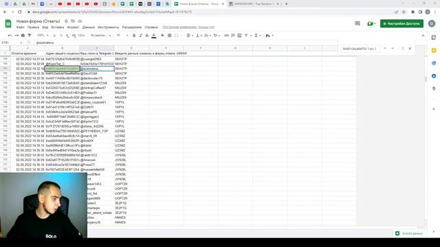The image size is (440, 247).
Task: Open the Contacts side panel icon
Action: [x=434, y=76]
